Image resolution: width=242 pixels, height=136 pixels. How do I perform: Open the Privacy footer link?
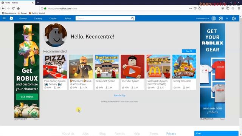tap(171, 133)
